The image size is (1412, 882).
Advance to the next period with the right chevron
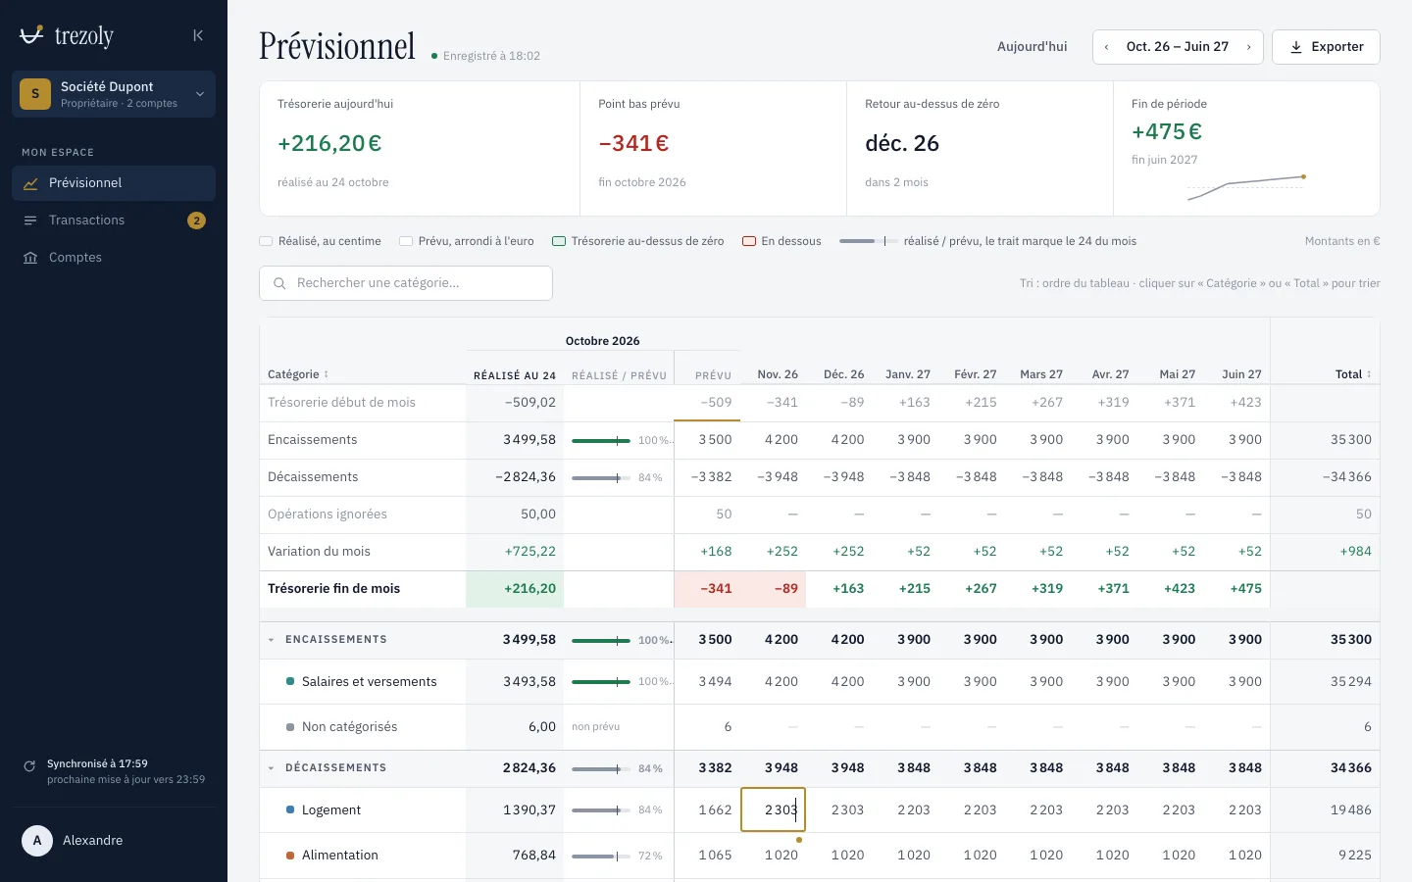point(1248,47)
